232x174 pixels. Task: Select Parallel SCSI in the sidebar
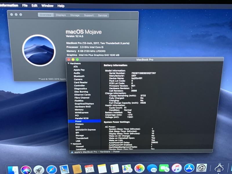click(x=82, y=118)
